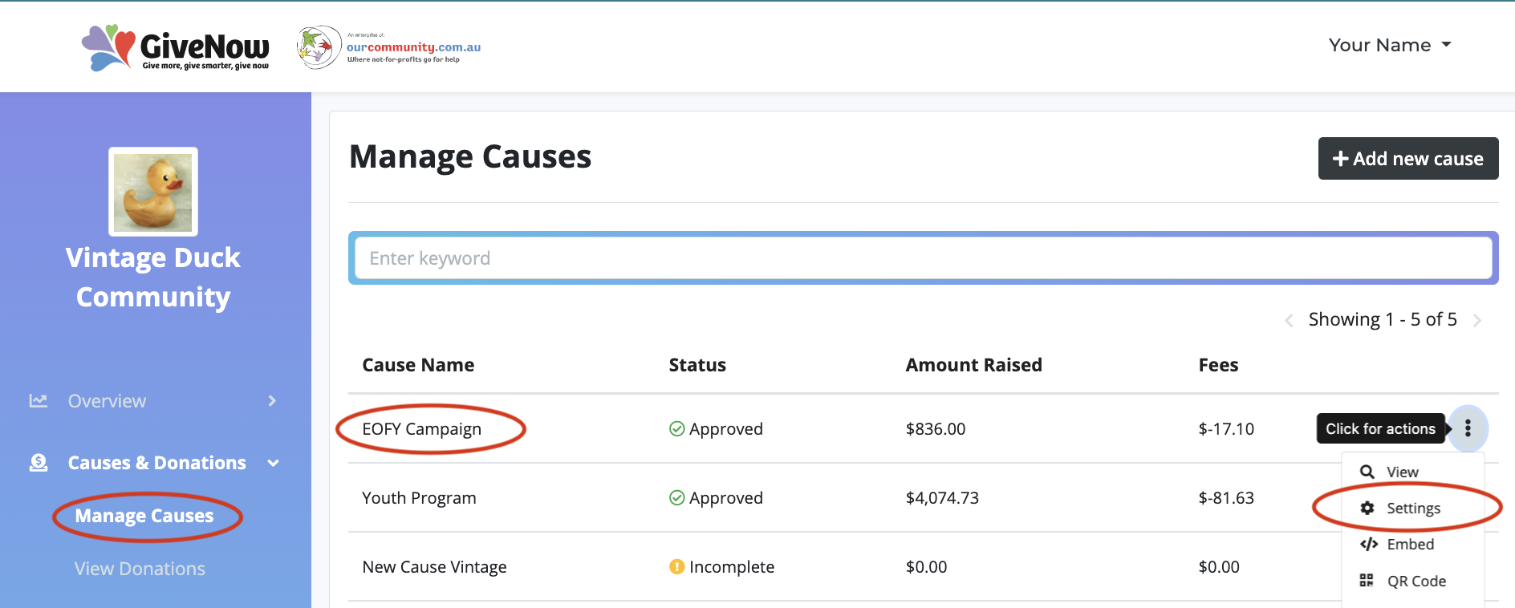Click the Status column header
This screenshot has height=608, width=1515.
pyautogui.click(x=697, y=365)
